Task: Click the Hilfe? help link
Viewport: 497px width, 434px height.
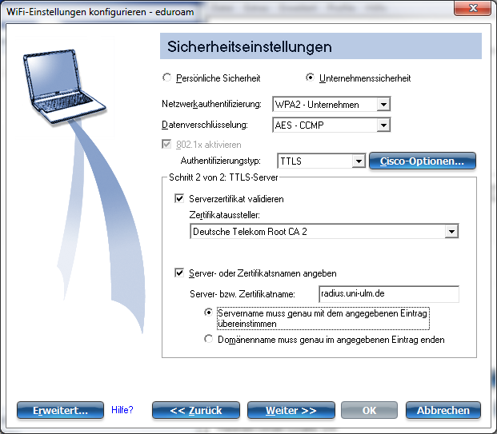Action: [122, 410]
